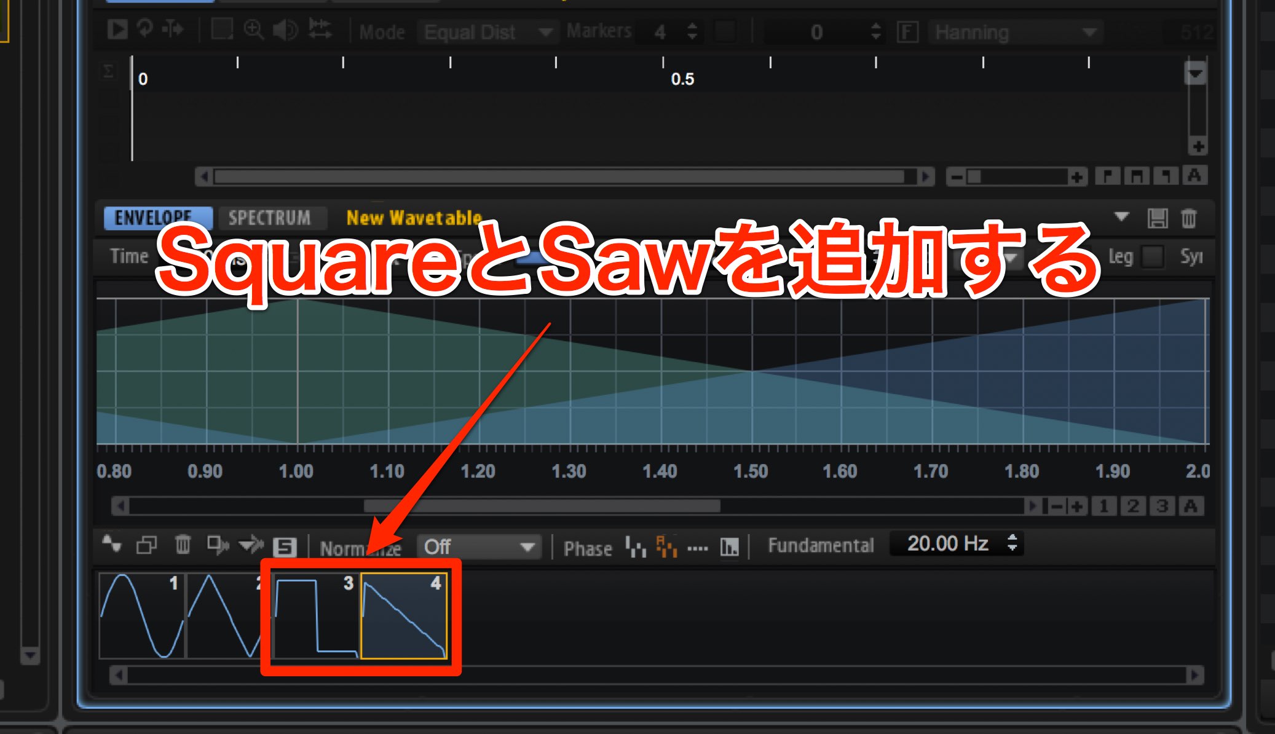
Task: Click the zoom-to-start icon left of the A button
Action: tap(1108, 176)
